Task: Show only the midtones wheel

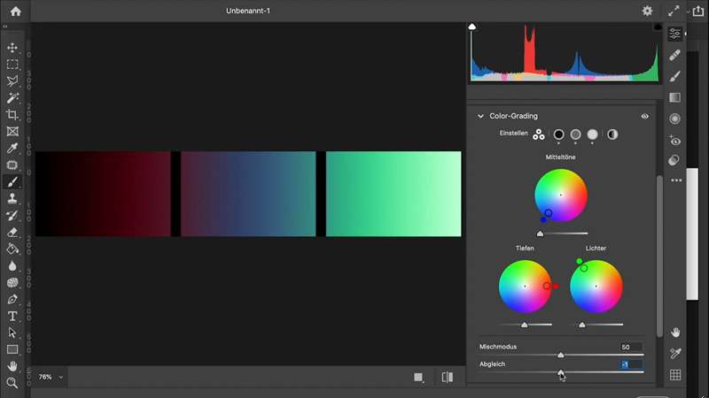Action: pos(575,134)
